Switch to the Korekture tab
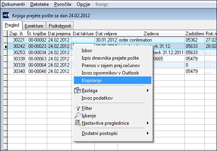 pyautogui.click(x=34, y=25)
